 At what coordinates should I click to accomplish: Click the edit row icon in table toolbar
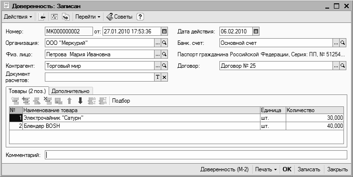pyautogui.click(x=37, y=101)
